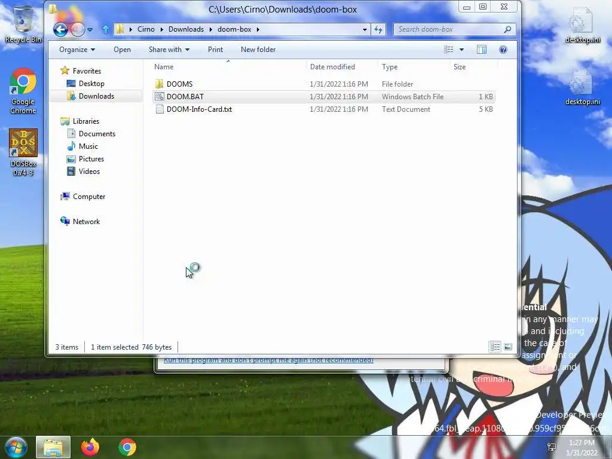The image size is (612, 459).
Task: Switch to large icons view in status bar
Action: (508, 347)
